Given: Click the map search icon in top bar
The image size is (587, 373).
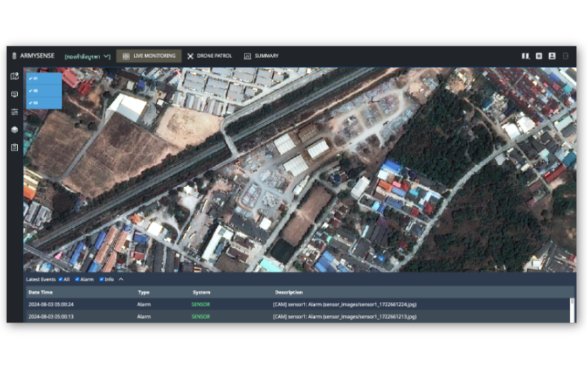Looking at the screenshot, I should point(526,56).
